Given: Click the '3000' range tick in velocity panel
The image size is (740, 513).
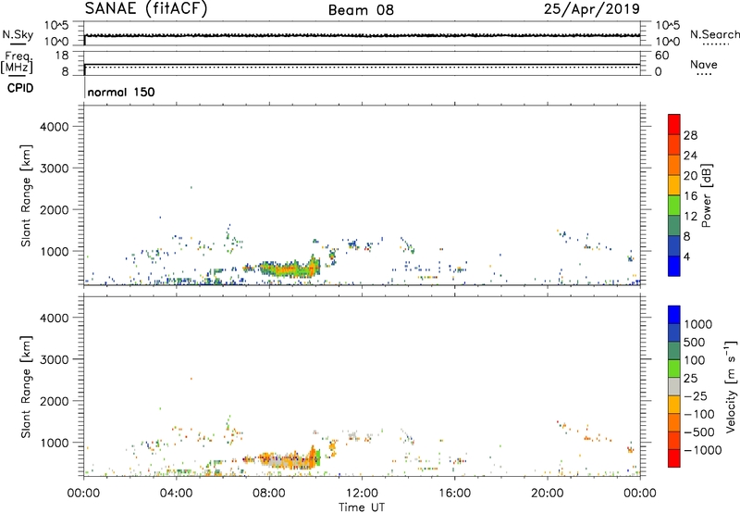Looking at the screenshot, I should pyautogui.click(x=55, y=359).
